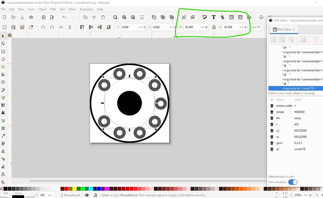
Task: Close the XML Editor tab
Action: click(294, 30)
